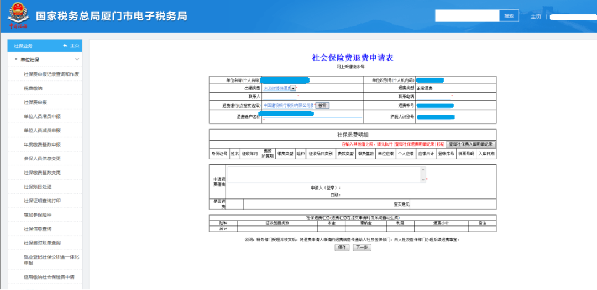Click the 征收品目类别 column header in 社保退费明细
This screenshot has width=597, height=290.
[320, 153]
